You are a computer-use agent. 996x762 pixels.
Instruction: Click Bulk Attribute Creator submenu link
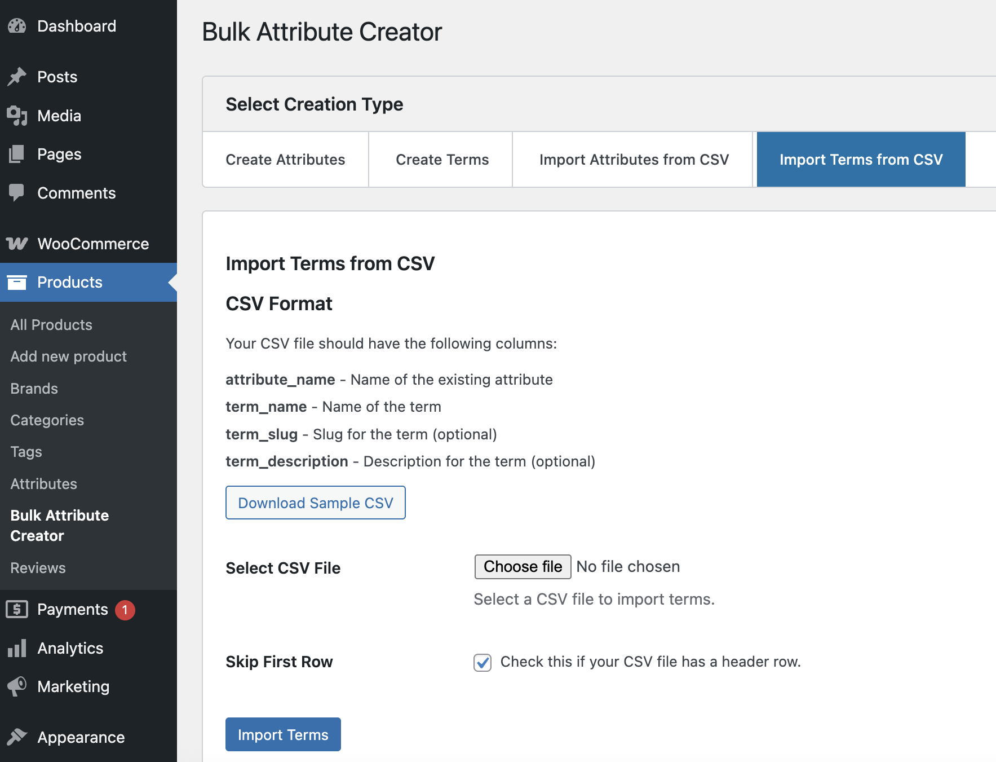click(x=60, y=526)
